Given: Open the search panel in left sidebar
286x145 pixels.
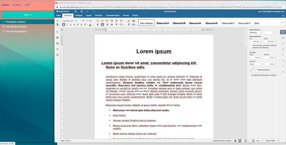Looking at the screenshot, I should click(x=57, y=31).
